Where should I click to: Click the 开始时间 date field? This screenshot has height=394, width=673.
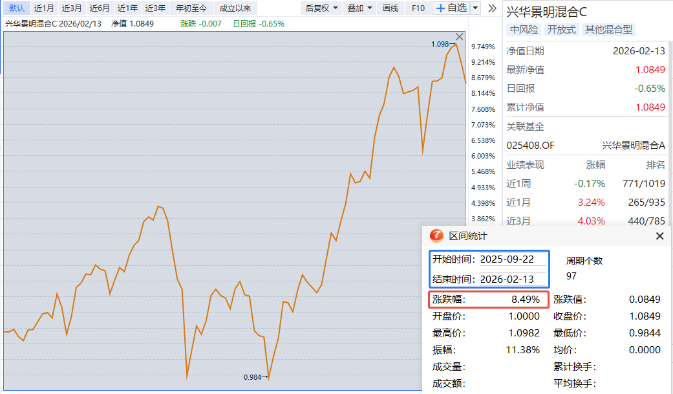pos(507,259)
